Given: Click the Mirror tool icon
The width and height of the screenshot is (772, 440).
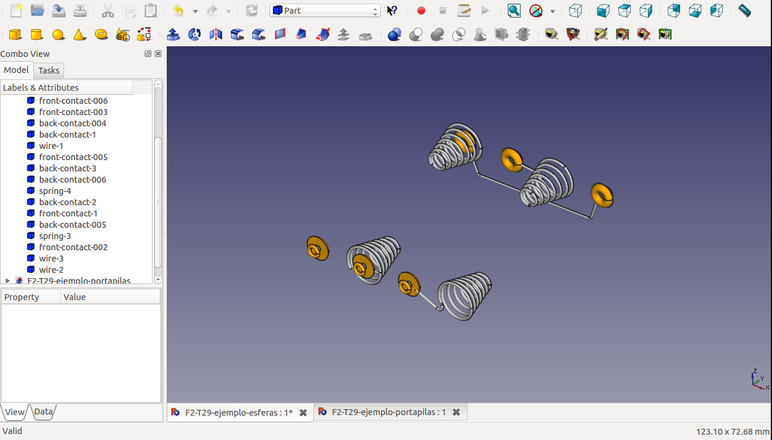Looking at the screenshot, I should 216,35.
